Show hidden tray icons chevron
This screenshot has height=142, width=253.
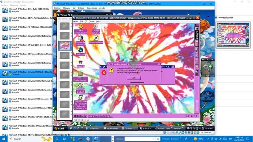click(208, 139)
